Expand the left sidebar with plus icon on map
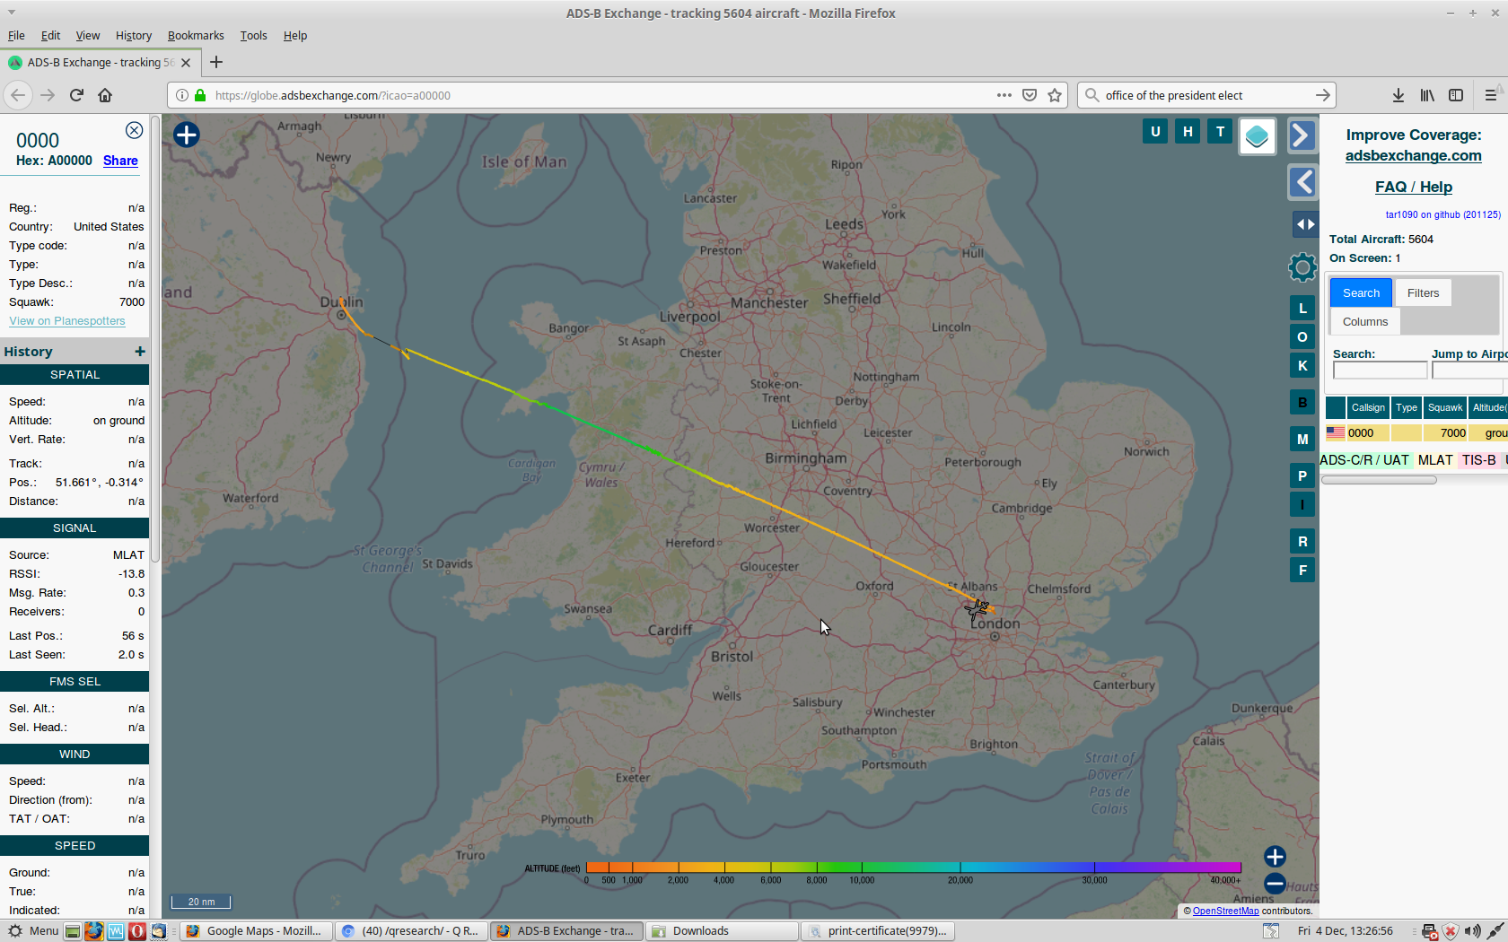Image resolution: width=1508 pixels, height=942 pixels. point(187,135)
